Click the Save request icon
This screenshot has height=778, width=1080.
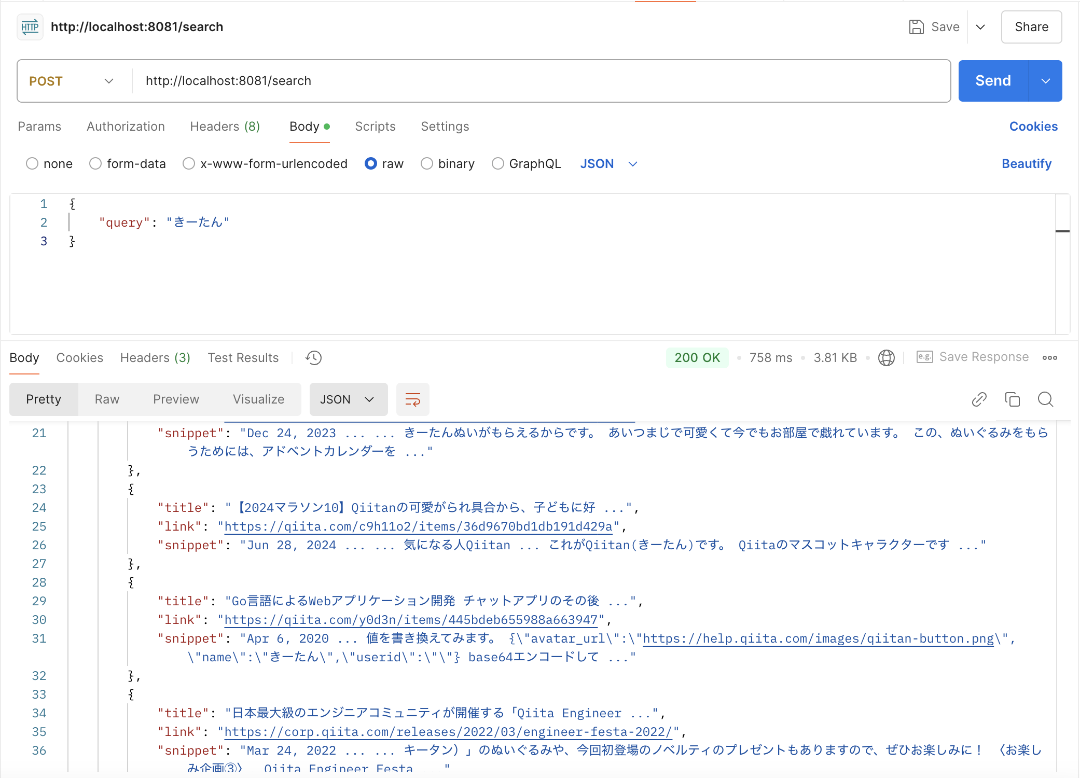tap(917, 26)
